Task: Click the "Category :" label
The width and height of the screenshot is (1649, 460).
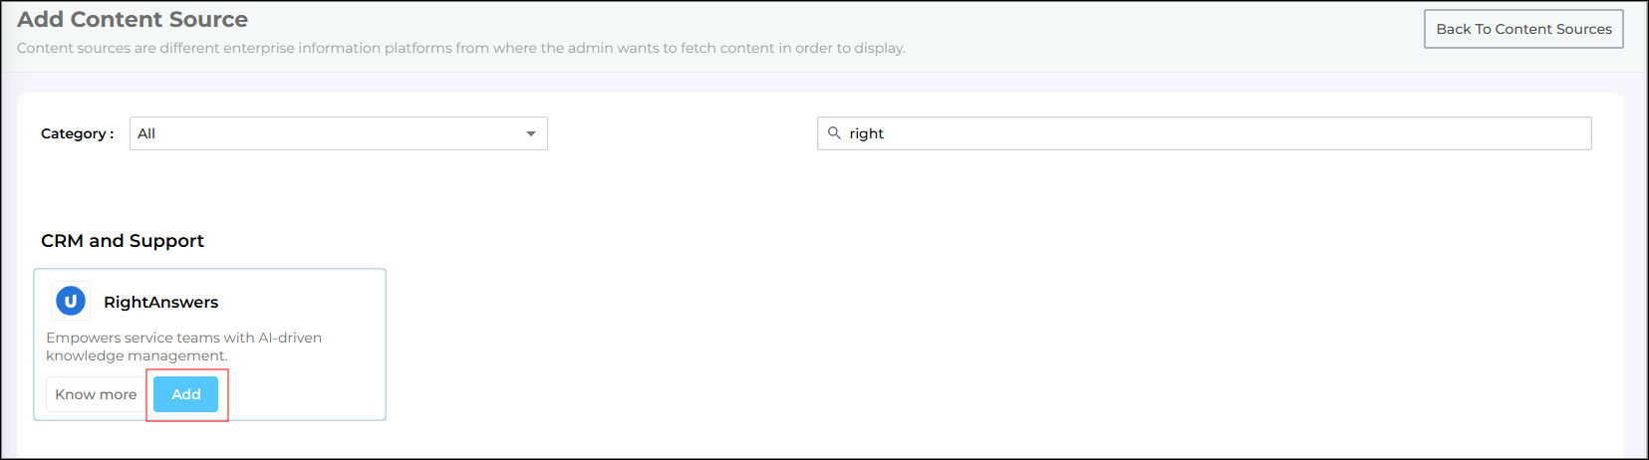Action: 77,133
